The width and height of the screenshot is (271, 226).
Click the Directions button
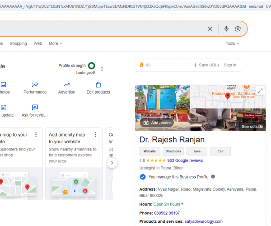[173, 151]
